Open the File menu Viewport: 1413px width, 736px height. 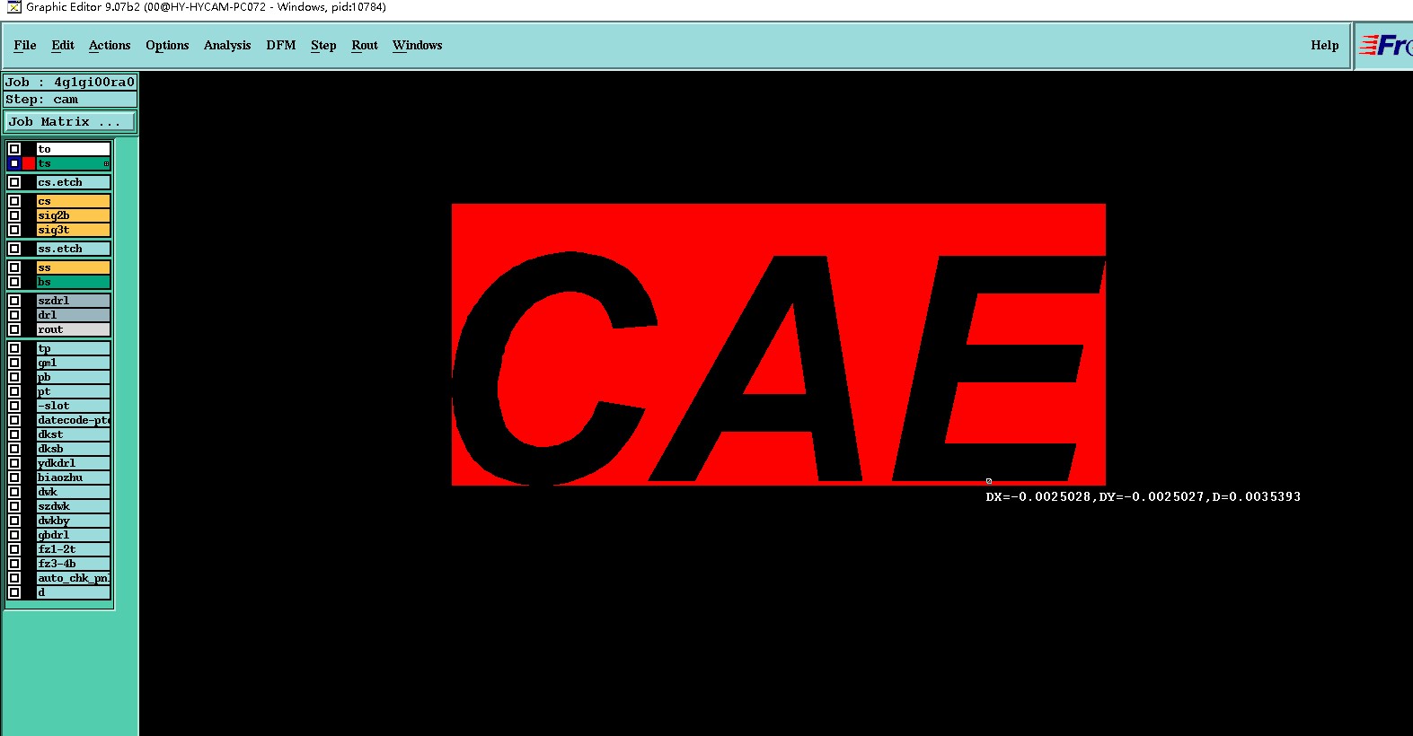click(x=25, y=45)
